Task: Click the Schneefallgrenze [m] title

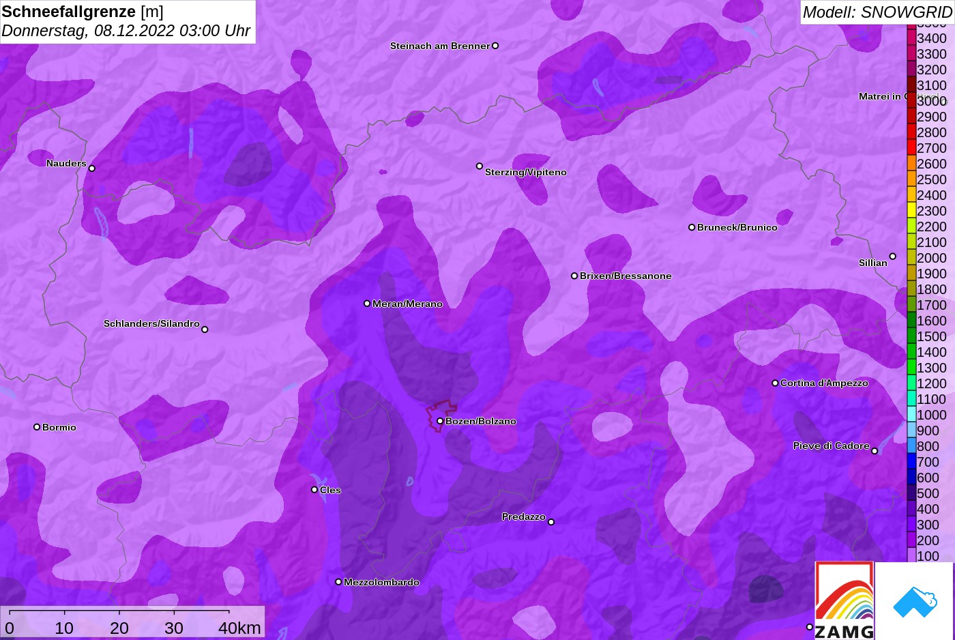Action: pos(83,12)
